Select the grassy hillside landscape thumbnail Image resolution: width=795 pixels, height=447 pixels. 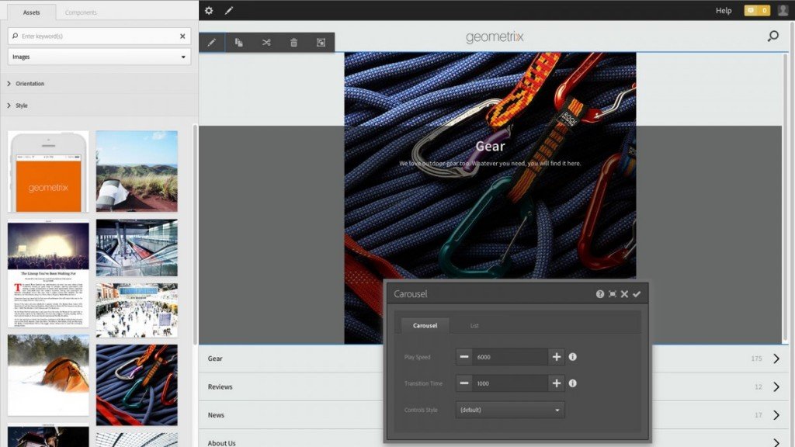point(137,172)
